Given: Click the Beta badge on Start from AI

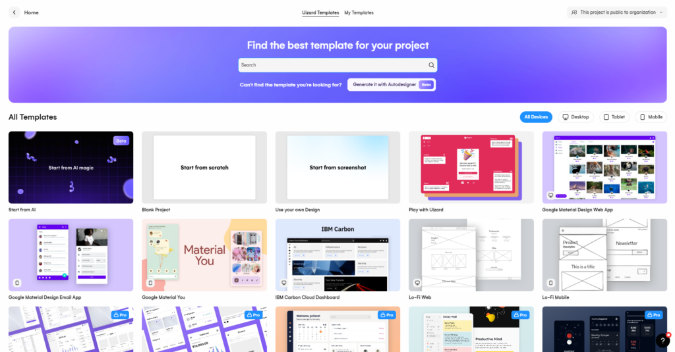Looking at the screenshot, I should pos(121,141).
